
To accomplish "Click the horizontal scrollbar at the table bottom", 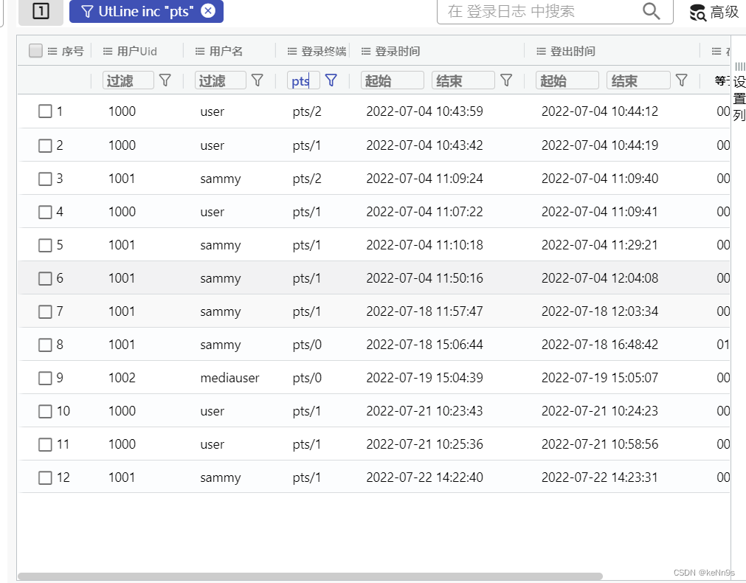I will tap(310, 576).
